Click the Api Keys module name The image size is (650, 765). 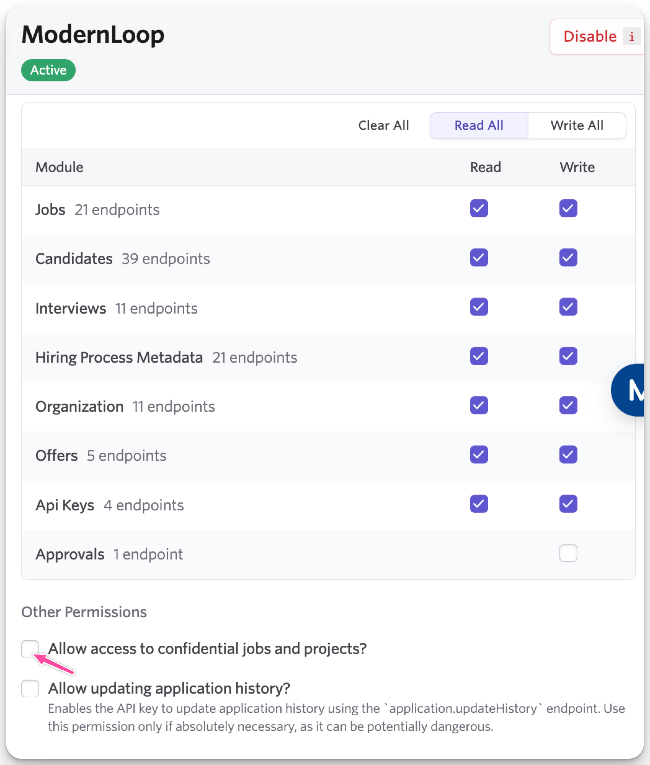coord(65,505)
